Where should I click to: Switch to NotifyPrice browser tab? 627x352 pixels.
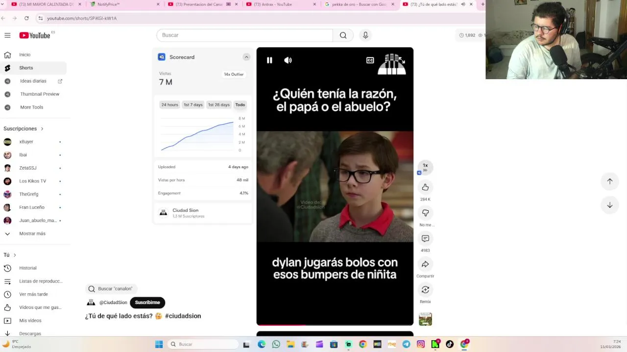click(x=124, y=4)
